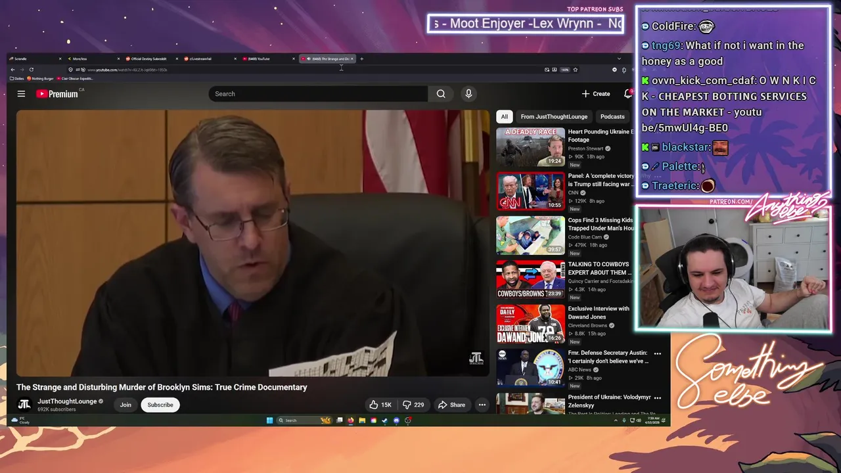Open Heart Pounding Ukraine thumbnail
841x473 pixels.
(530, 147)
